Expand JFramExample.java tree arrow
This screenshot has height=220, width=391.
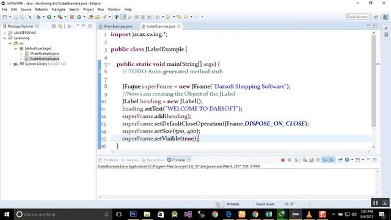pos(21,54)
